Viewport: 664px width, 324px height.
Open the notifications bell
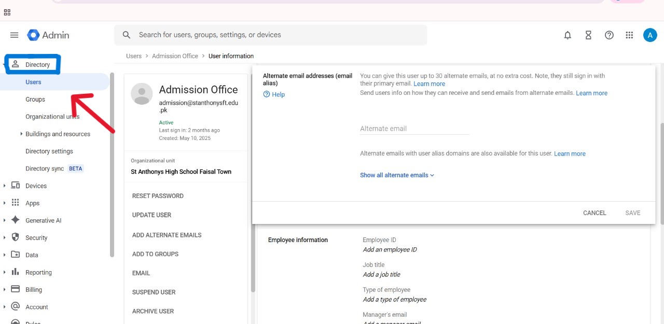click(x=568, y=35)
